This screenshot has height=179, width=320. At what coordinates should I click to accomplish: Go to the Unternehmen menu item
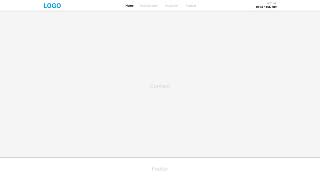[x=149, y=6]
